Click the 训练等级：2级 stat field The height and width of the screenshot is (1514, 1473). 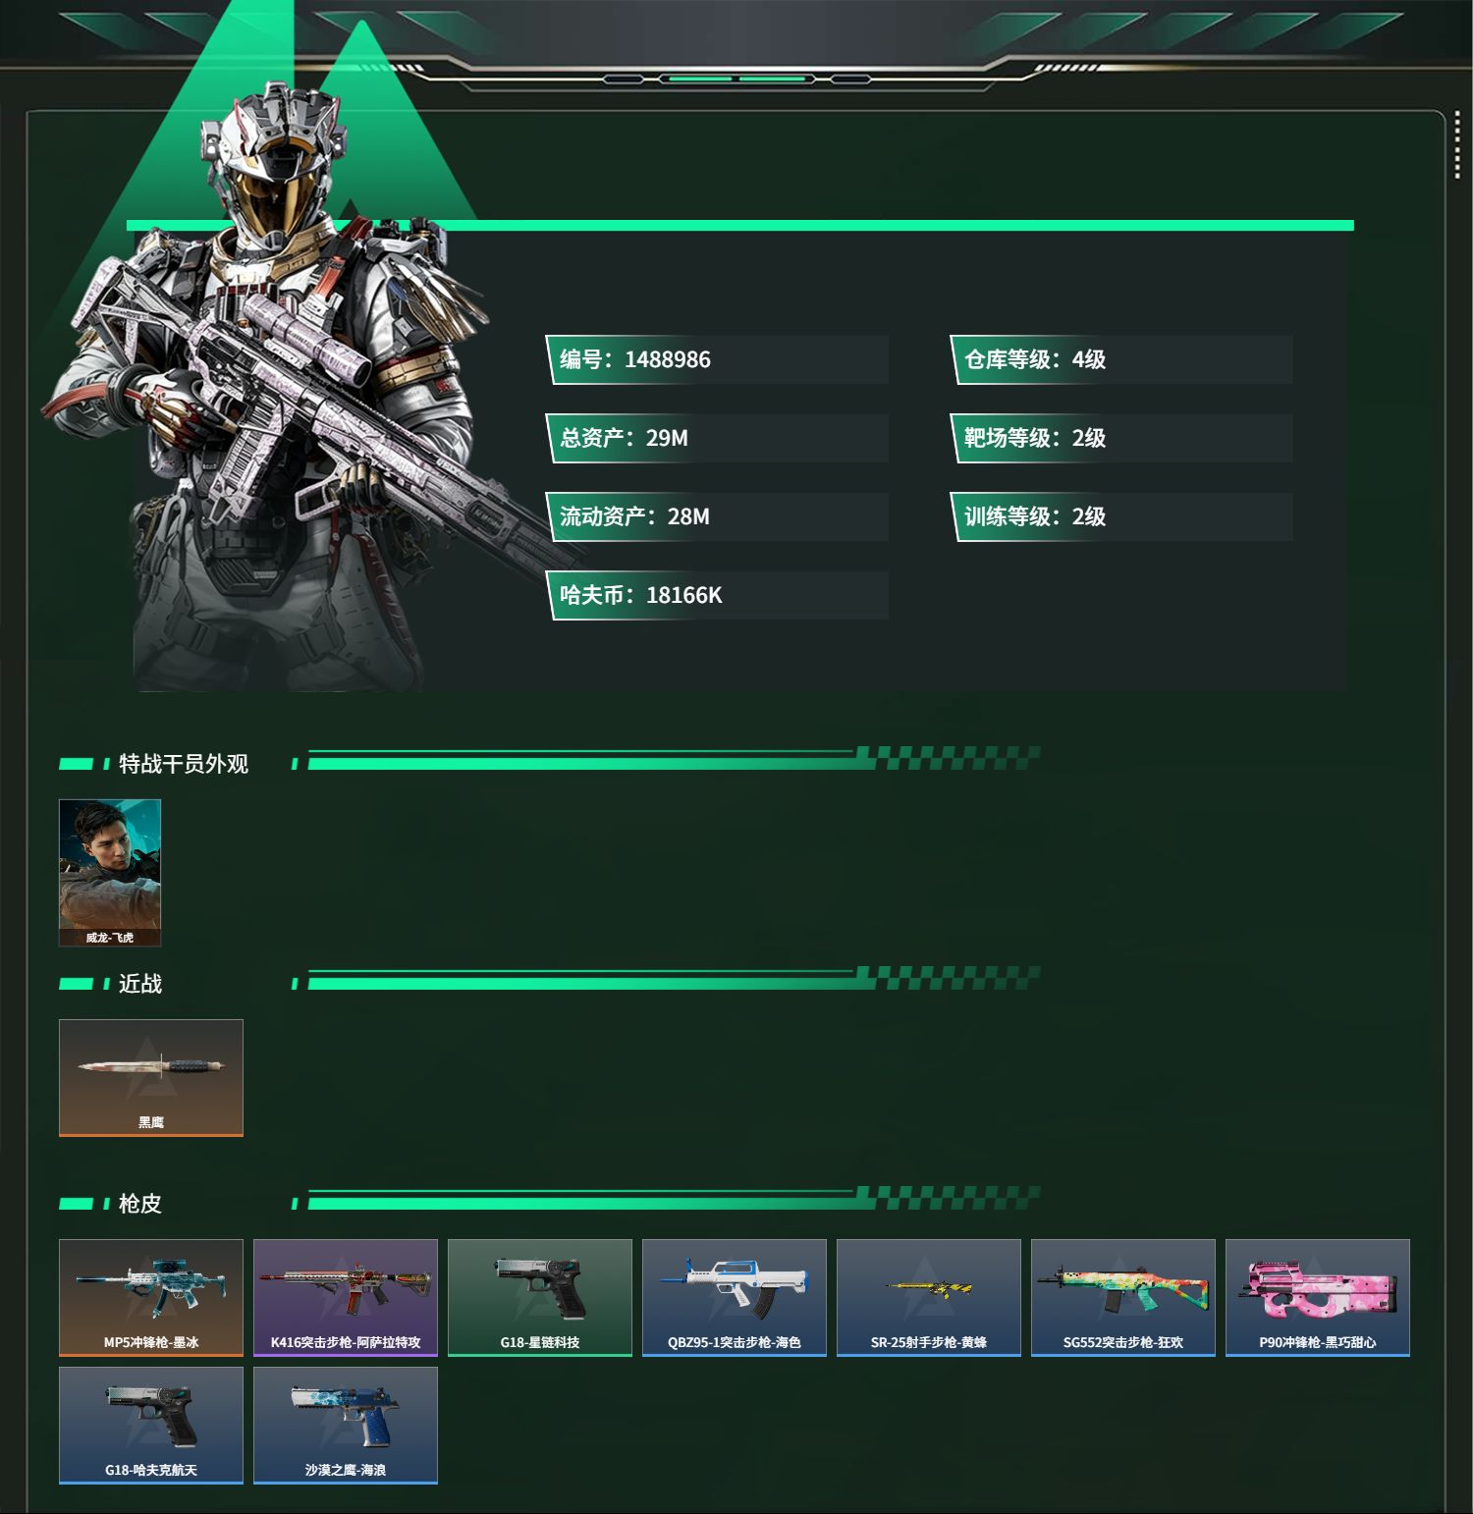coord(1121,516)
